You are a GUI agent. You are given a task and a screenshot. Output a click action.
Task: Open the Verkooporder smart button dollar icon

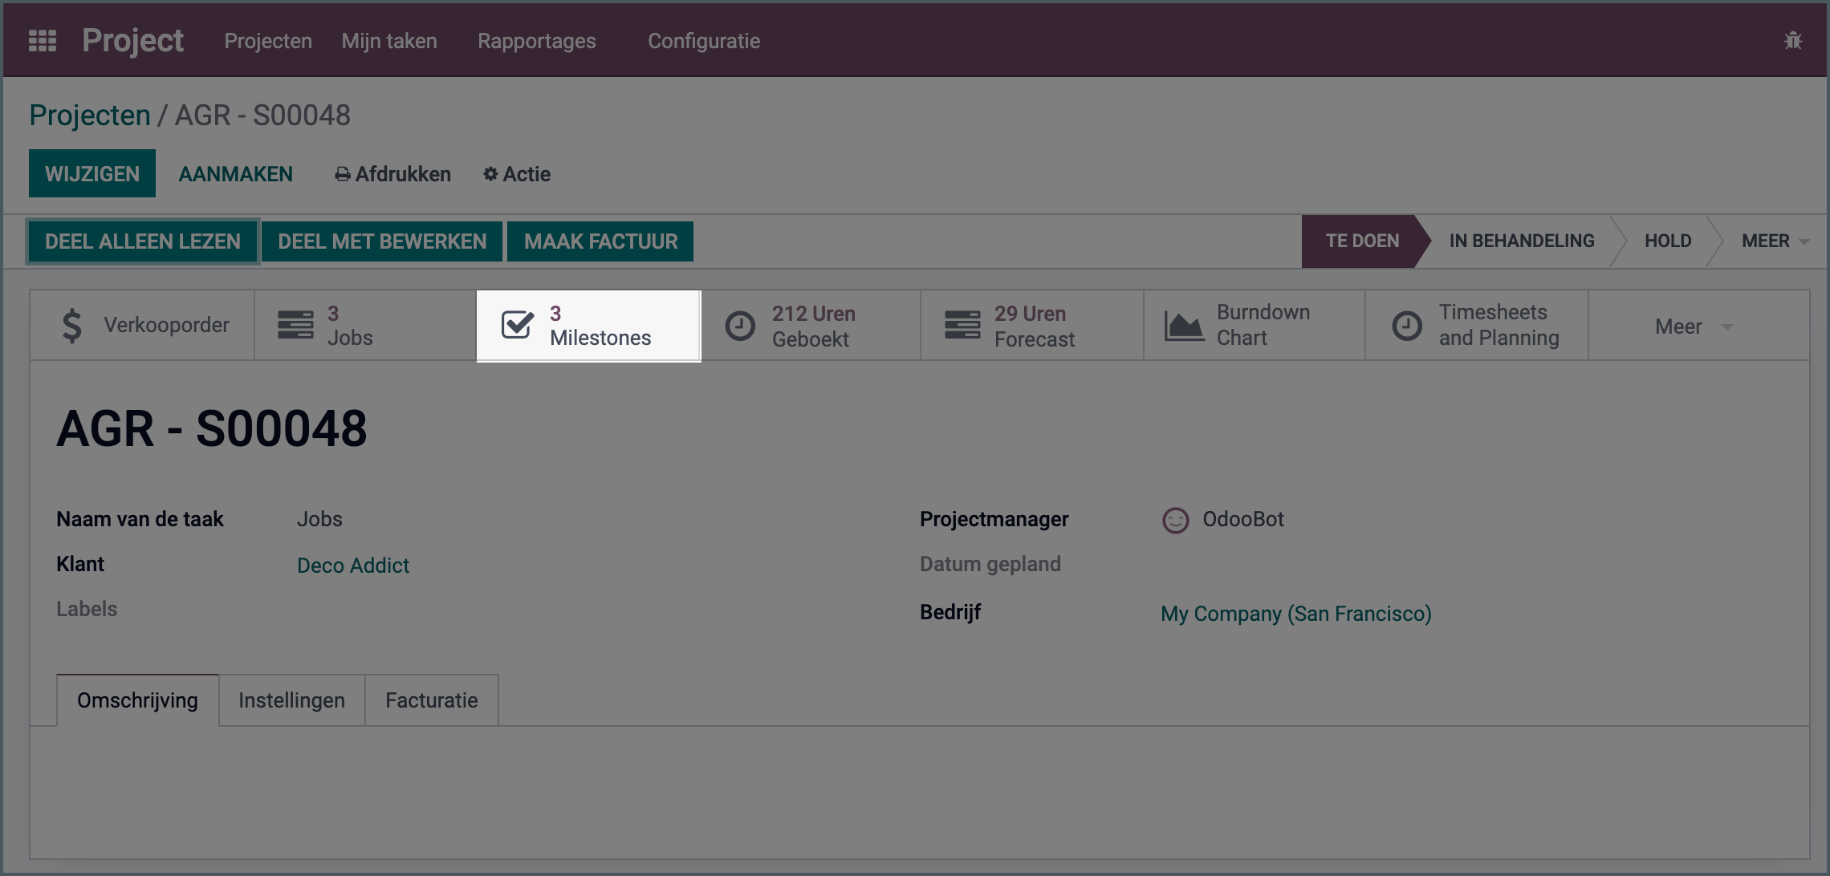pos(72,325)
